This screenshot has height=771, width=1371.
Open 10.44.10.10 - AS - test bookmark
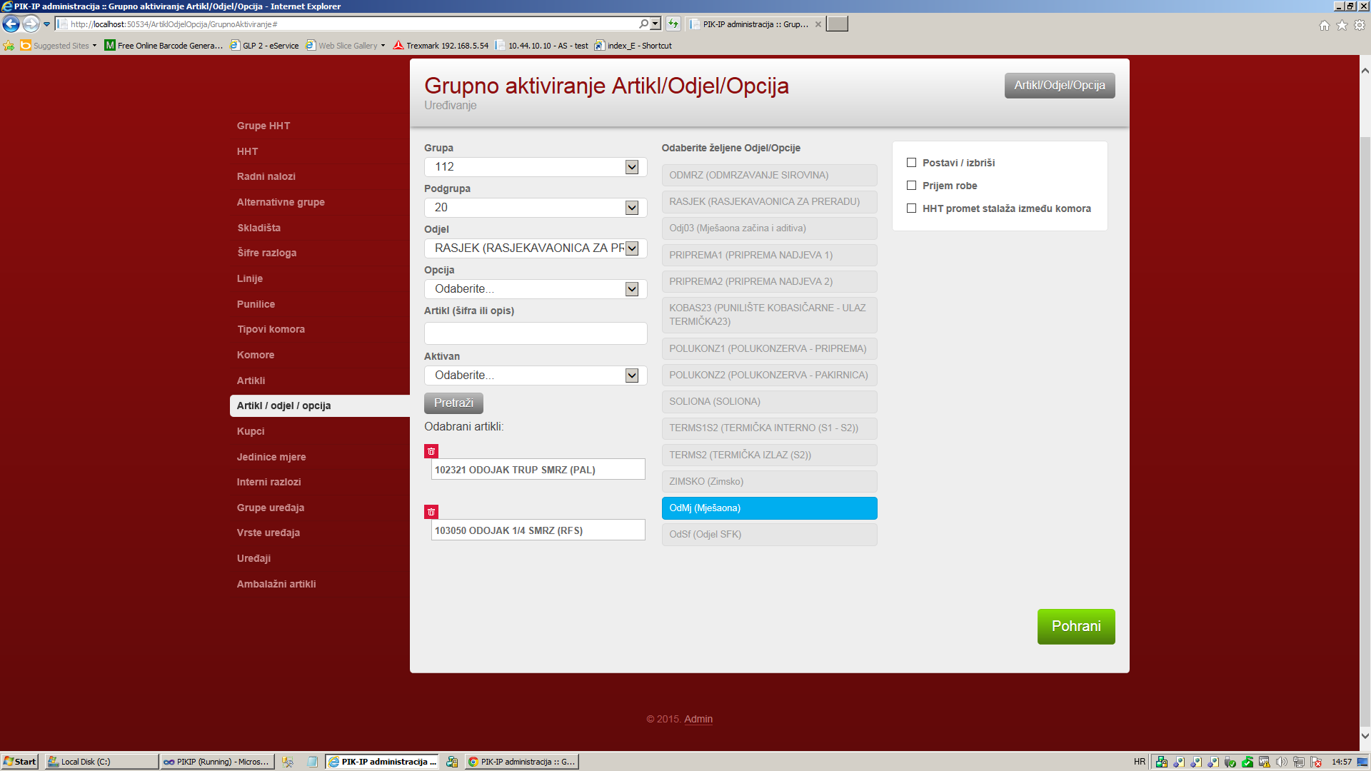click(542, 46)
